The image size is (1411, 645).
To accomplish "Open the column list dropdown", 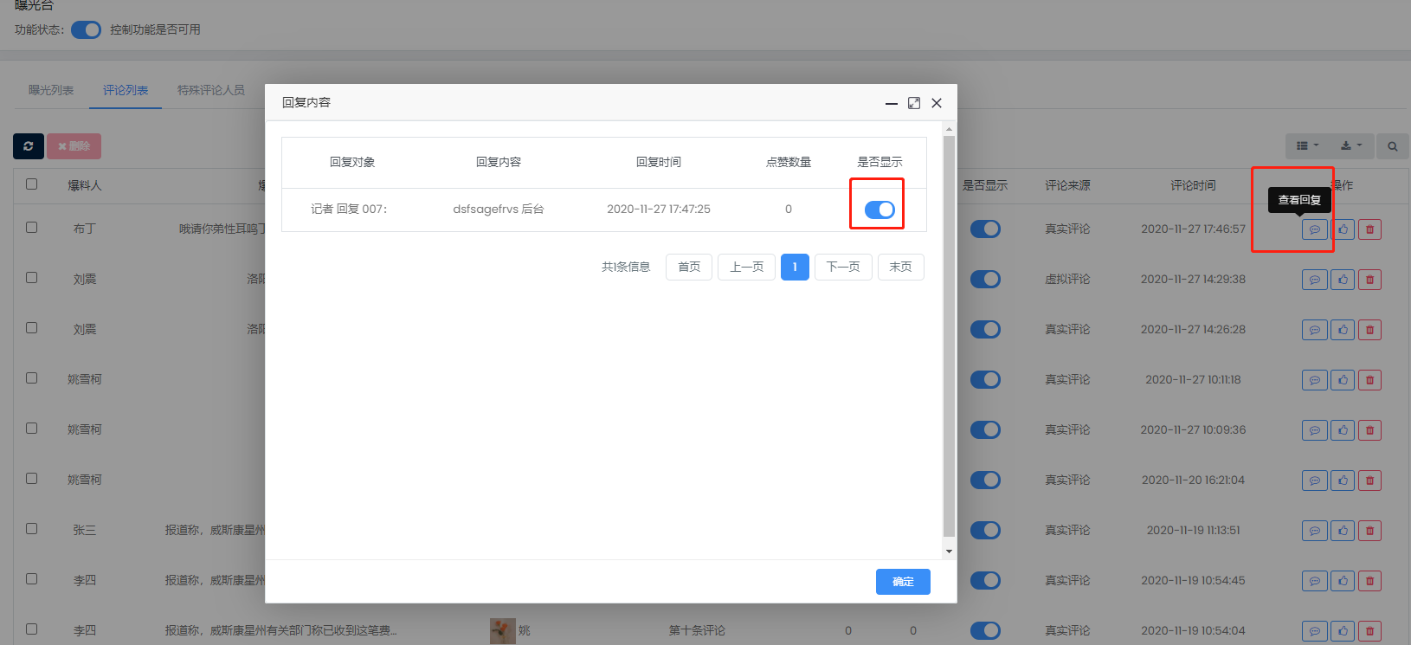I will tap(1307, 146).
